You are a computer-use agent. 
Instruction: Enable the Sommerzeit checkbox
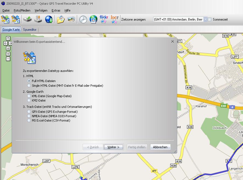tap(210, 19)
